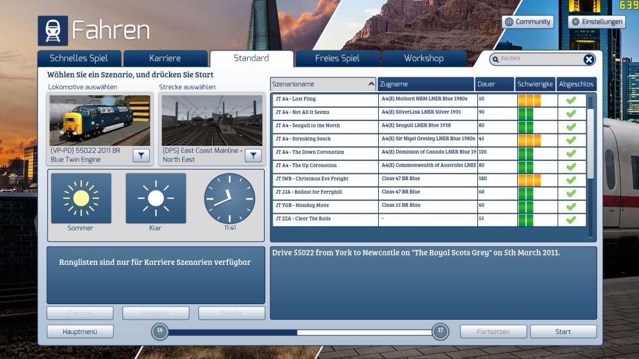
Task: Open locomotive filter funnel dropdown
Action: tap(141, 155)
